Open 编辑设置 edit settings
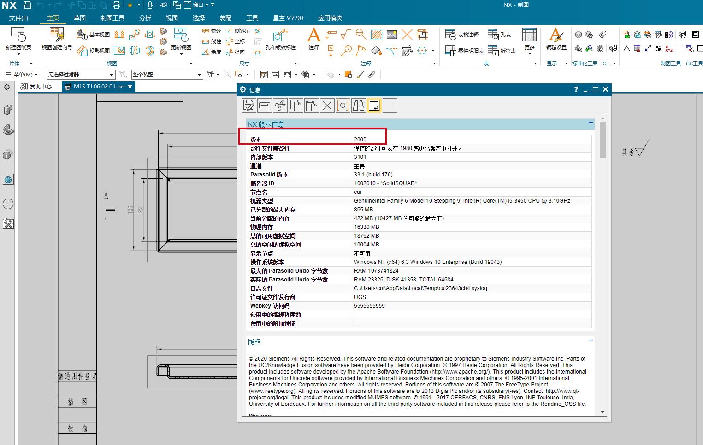703x445 pixels. (x=556, y=39)
